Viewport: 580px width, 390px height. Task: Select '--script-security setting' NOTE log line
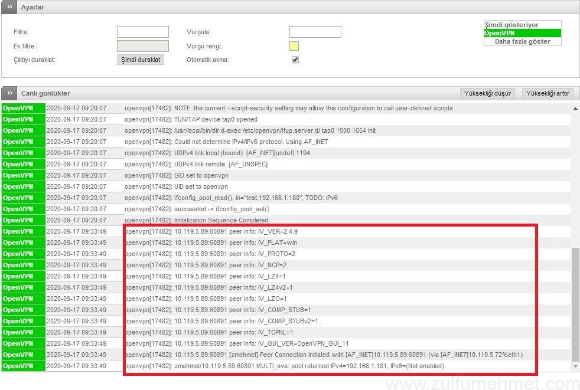[285, 109]
